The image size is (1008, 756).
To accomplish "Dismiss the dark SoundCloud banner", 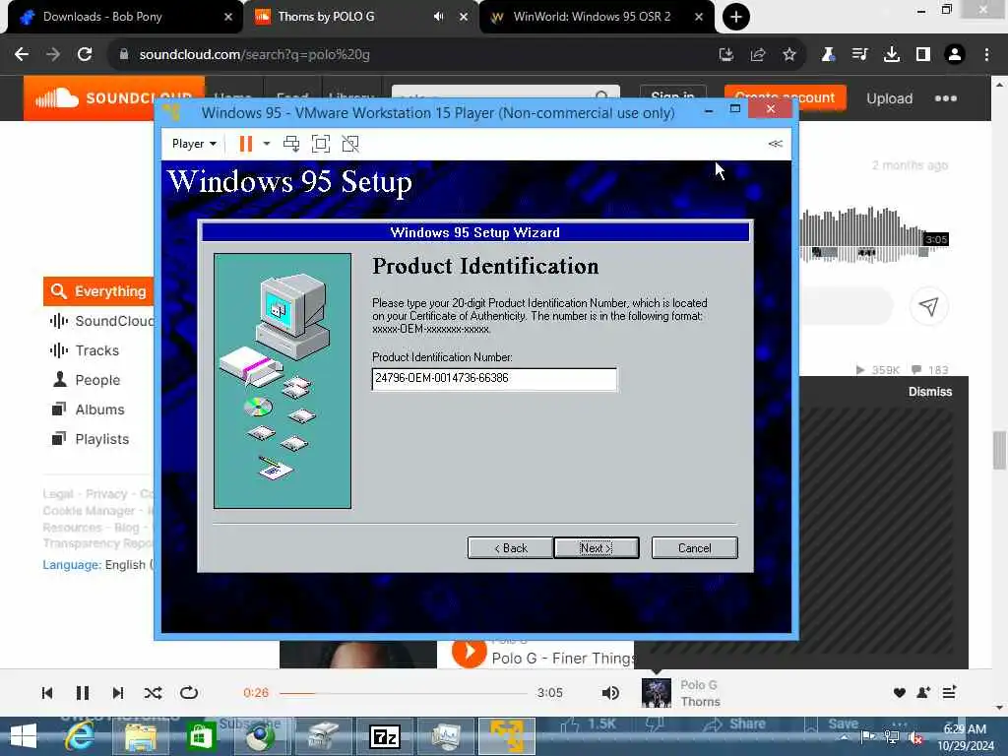I will 929,392.
